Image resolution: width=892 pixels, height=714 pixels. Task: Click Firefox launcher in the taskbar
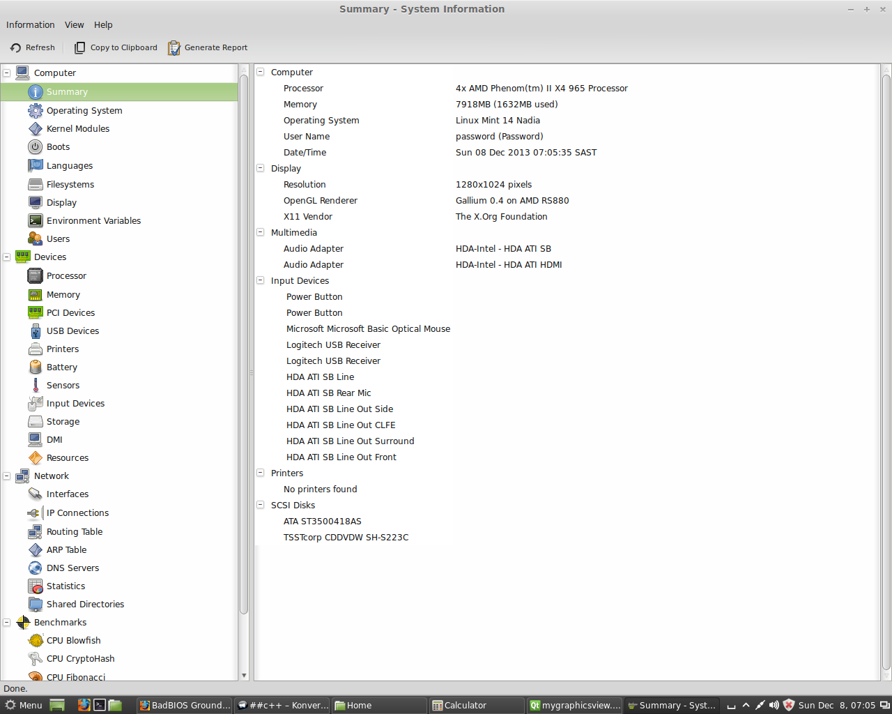click(84, 705)
